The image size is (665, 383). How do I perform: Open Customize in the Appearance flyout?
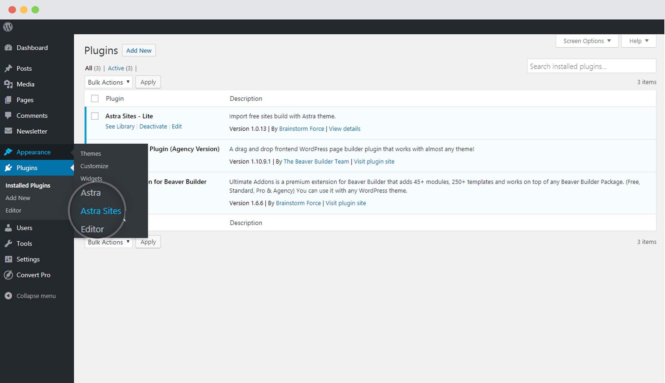(94, 166)
